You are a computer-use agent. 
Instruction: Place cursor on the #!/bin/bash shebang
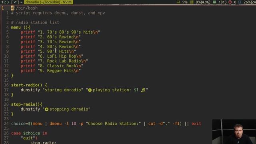tap(24, 8)
